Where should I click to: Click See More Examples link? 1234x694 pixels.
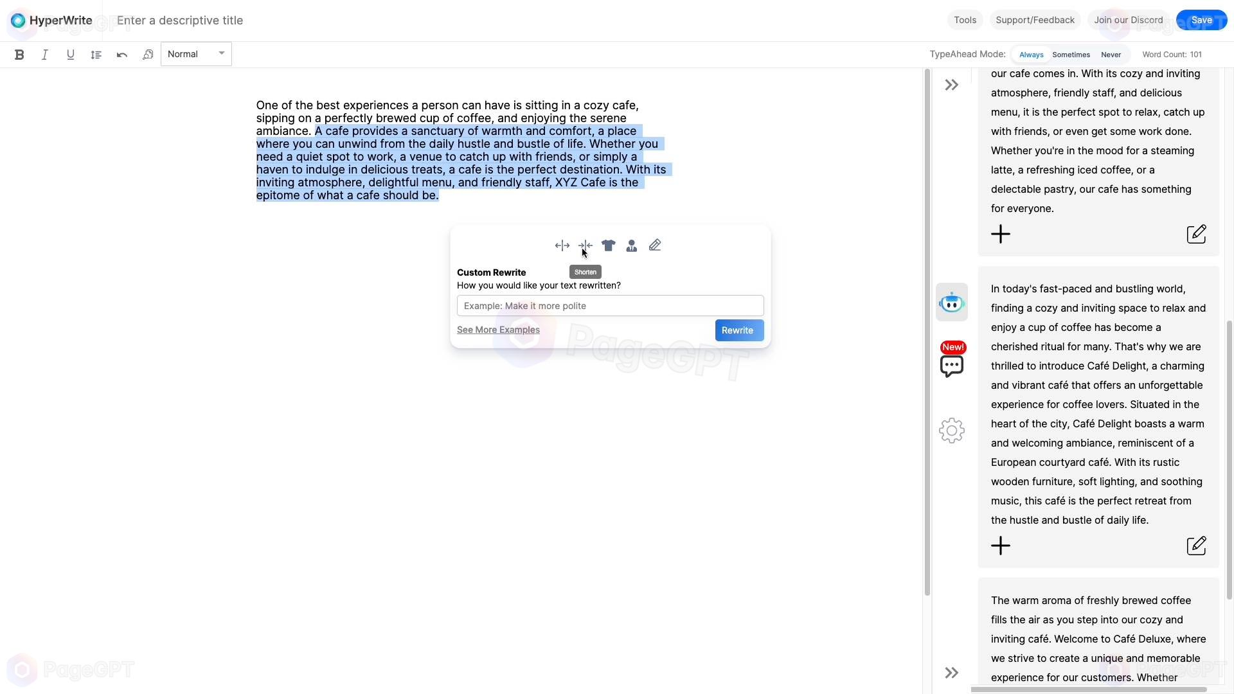pos(497,330)
